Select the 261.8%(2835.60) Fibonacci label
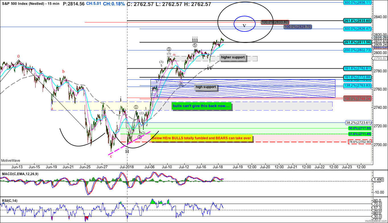This screenshot has width=388, height=223. pos(358,21)
